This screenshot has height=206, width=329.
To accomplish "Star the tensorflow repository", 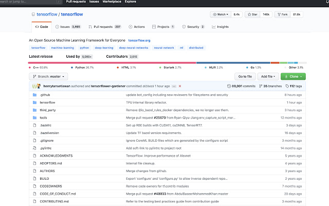I will (252, 14).
